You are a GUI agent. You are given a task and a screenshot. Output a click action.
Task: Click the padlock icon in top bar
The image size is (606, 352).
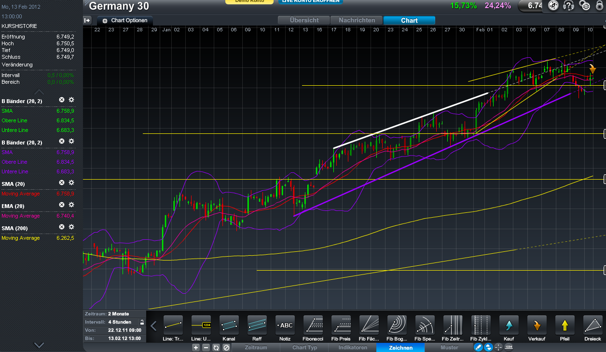click(600, 6)
